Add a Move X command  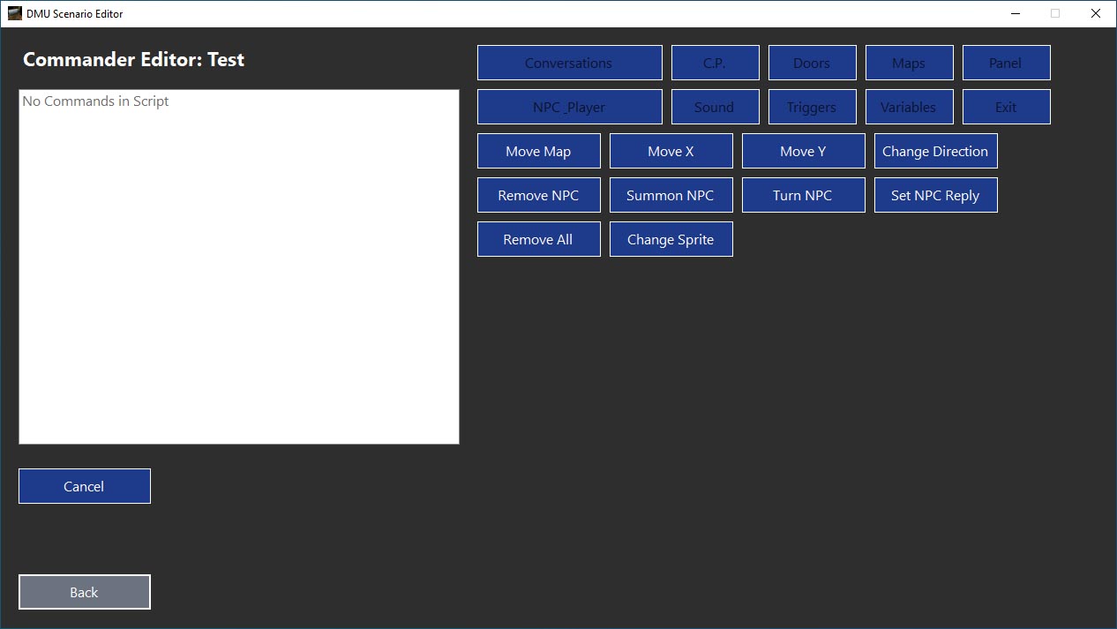671,151
